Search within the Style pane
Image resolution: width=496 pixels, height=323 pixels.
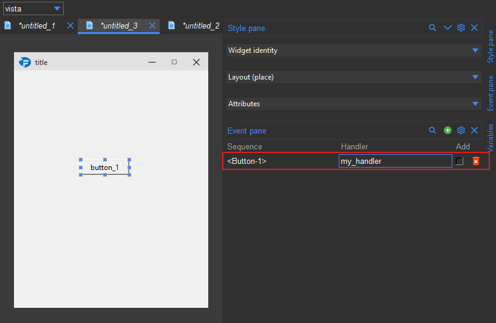click(x=432, y=28)
